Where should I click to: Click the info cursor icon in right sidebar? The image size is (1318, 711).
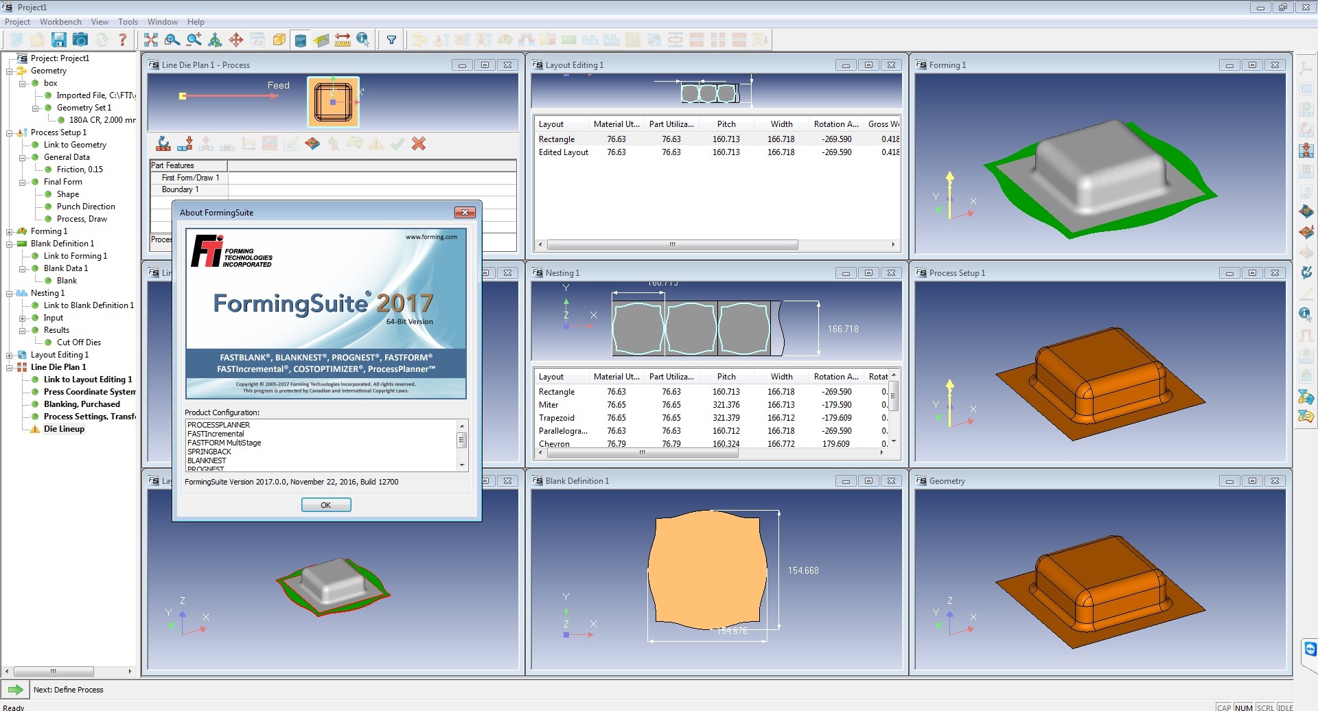click(x=1306, y=314)
